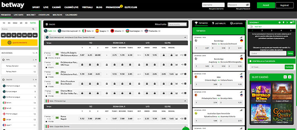Toggle the GI weekday filter
The height and width of the screenshot is (130, 297).
pyautogui.click(x=9, y=35)
